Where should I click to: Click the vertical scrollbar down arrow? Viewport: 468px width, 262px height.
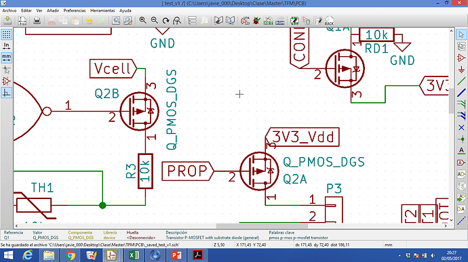tap(451, 220)
